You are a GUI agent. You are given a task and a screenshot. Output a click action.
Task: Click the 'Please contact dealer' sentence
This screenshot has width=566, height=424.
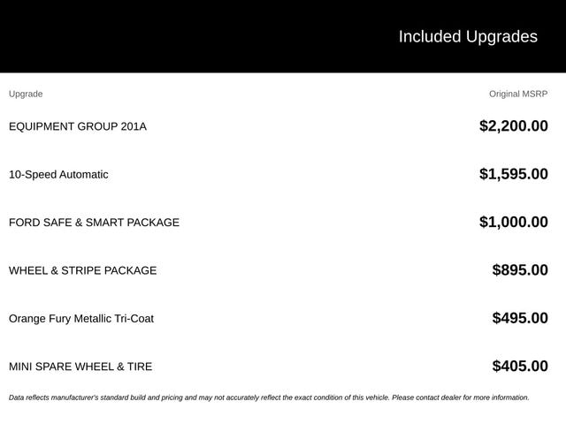[x=461, y=397]
